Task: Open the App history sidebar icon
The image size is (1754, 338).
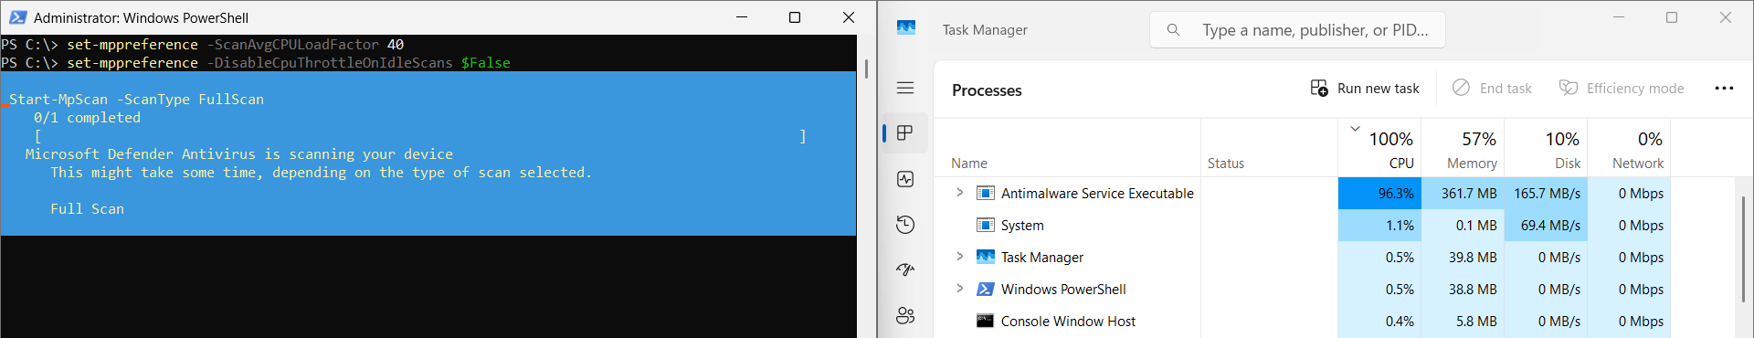Action: (x=905, y=225)
